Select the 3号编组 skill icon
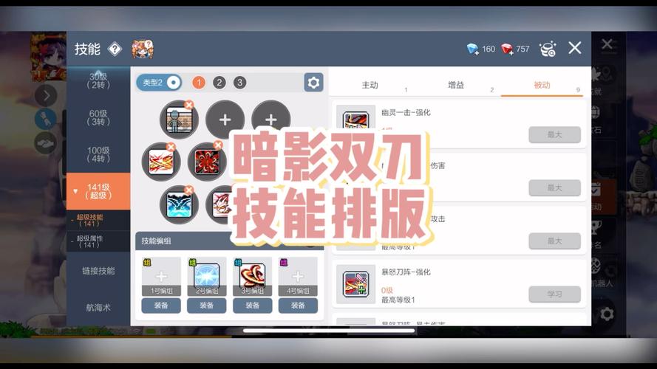 coord(252,276)
